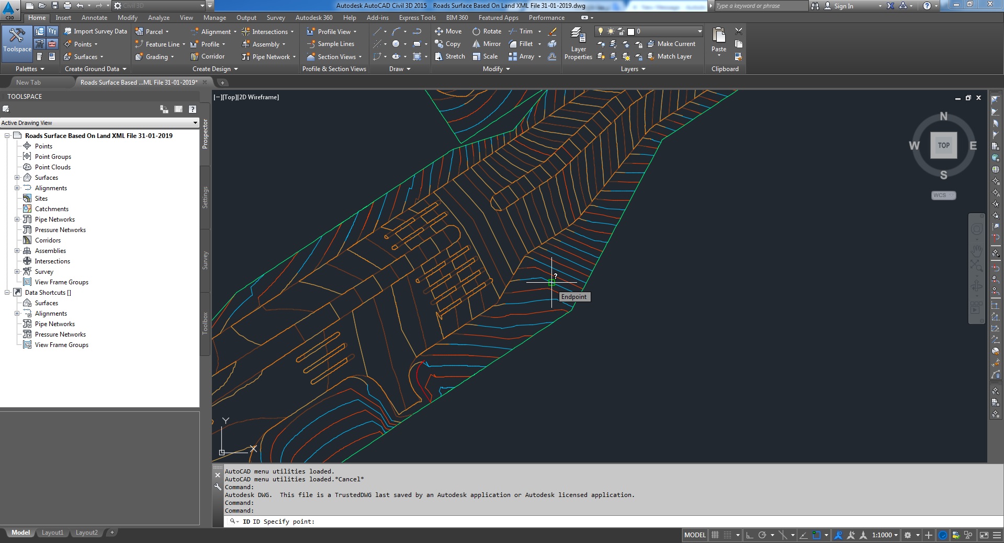Toggle grid display in status bar
Image resolution: width=1004 pixels, height=543 pixels.
point(715,535)
